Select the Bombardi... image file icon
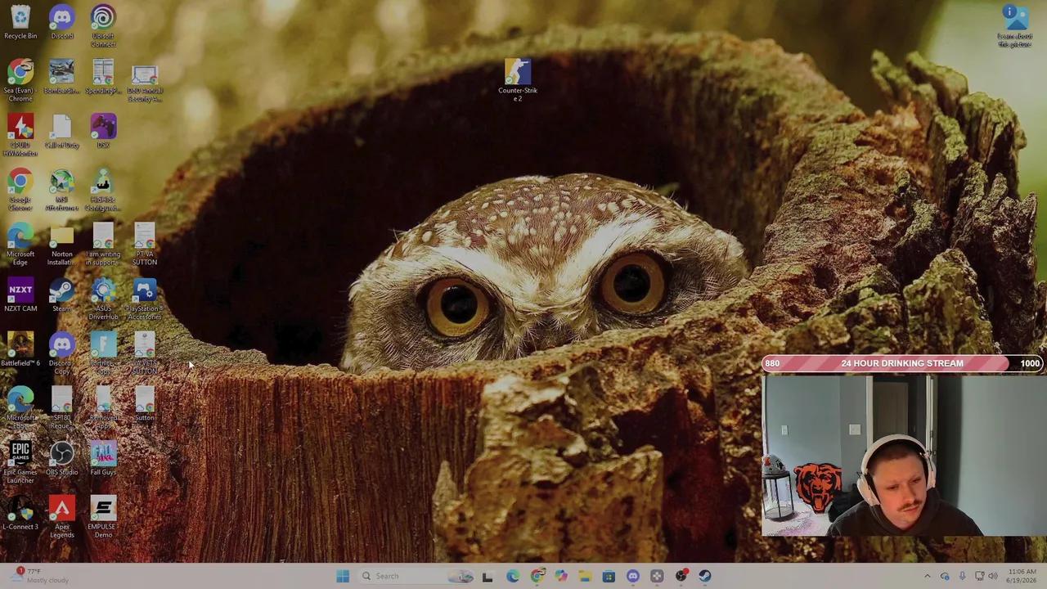 tap(62, 77)
